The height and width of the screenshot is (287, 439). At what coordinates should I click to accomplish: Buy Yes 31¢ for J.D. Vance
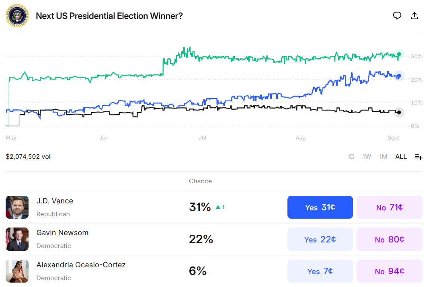click(x=320, y=207)
